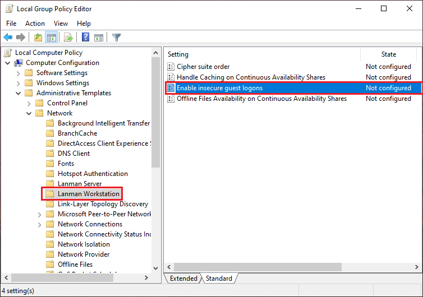This screenshot has width=423, height=297.
Task: Expand the Software Settings node
Action: click(19, 73)
